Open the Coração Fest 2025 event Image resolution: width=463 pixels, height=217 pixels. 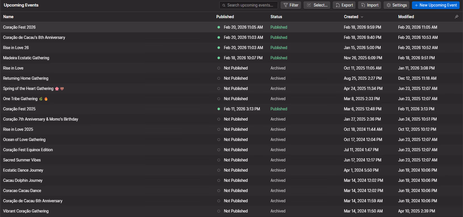click(19, 109)
